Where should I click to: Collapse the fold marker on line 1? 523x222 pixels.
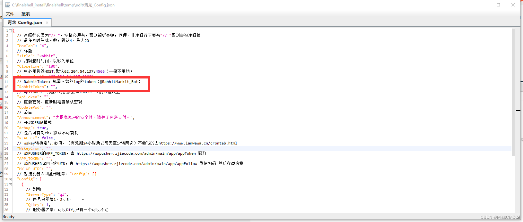point(10,31)
